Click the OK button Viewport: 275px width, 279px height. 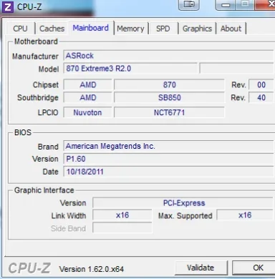click(254, 268)
